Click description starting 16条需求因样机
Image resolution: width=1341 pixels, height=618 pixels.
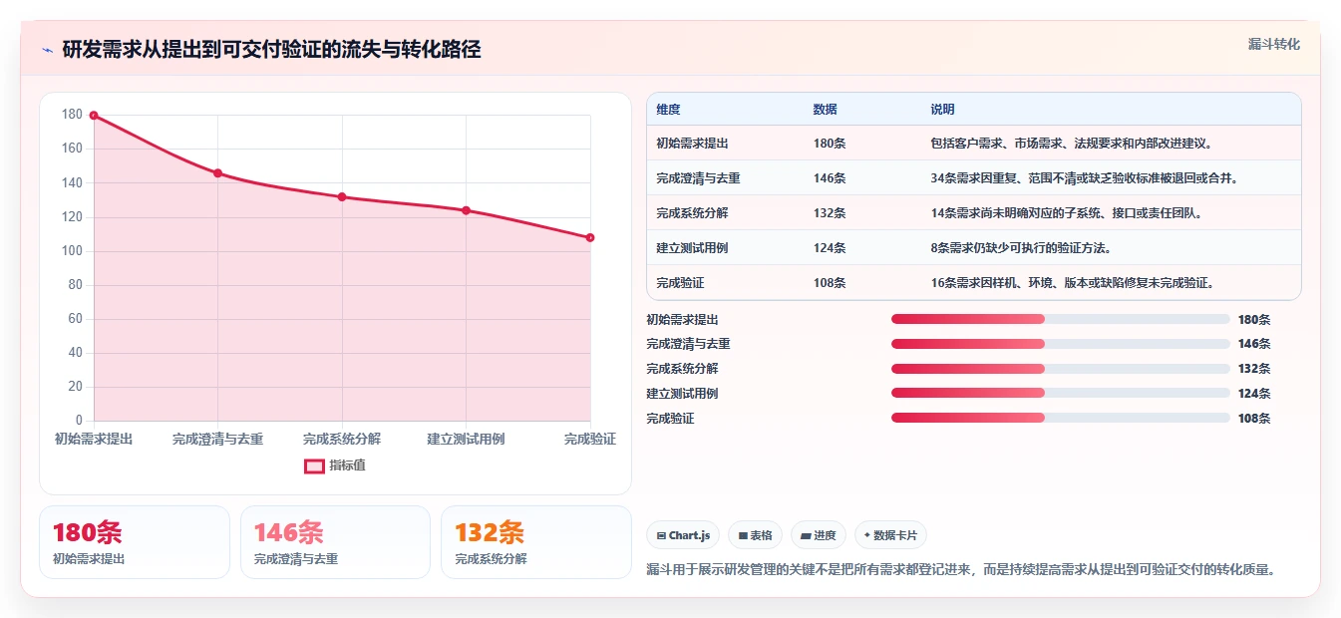[x=1073, y=283]
